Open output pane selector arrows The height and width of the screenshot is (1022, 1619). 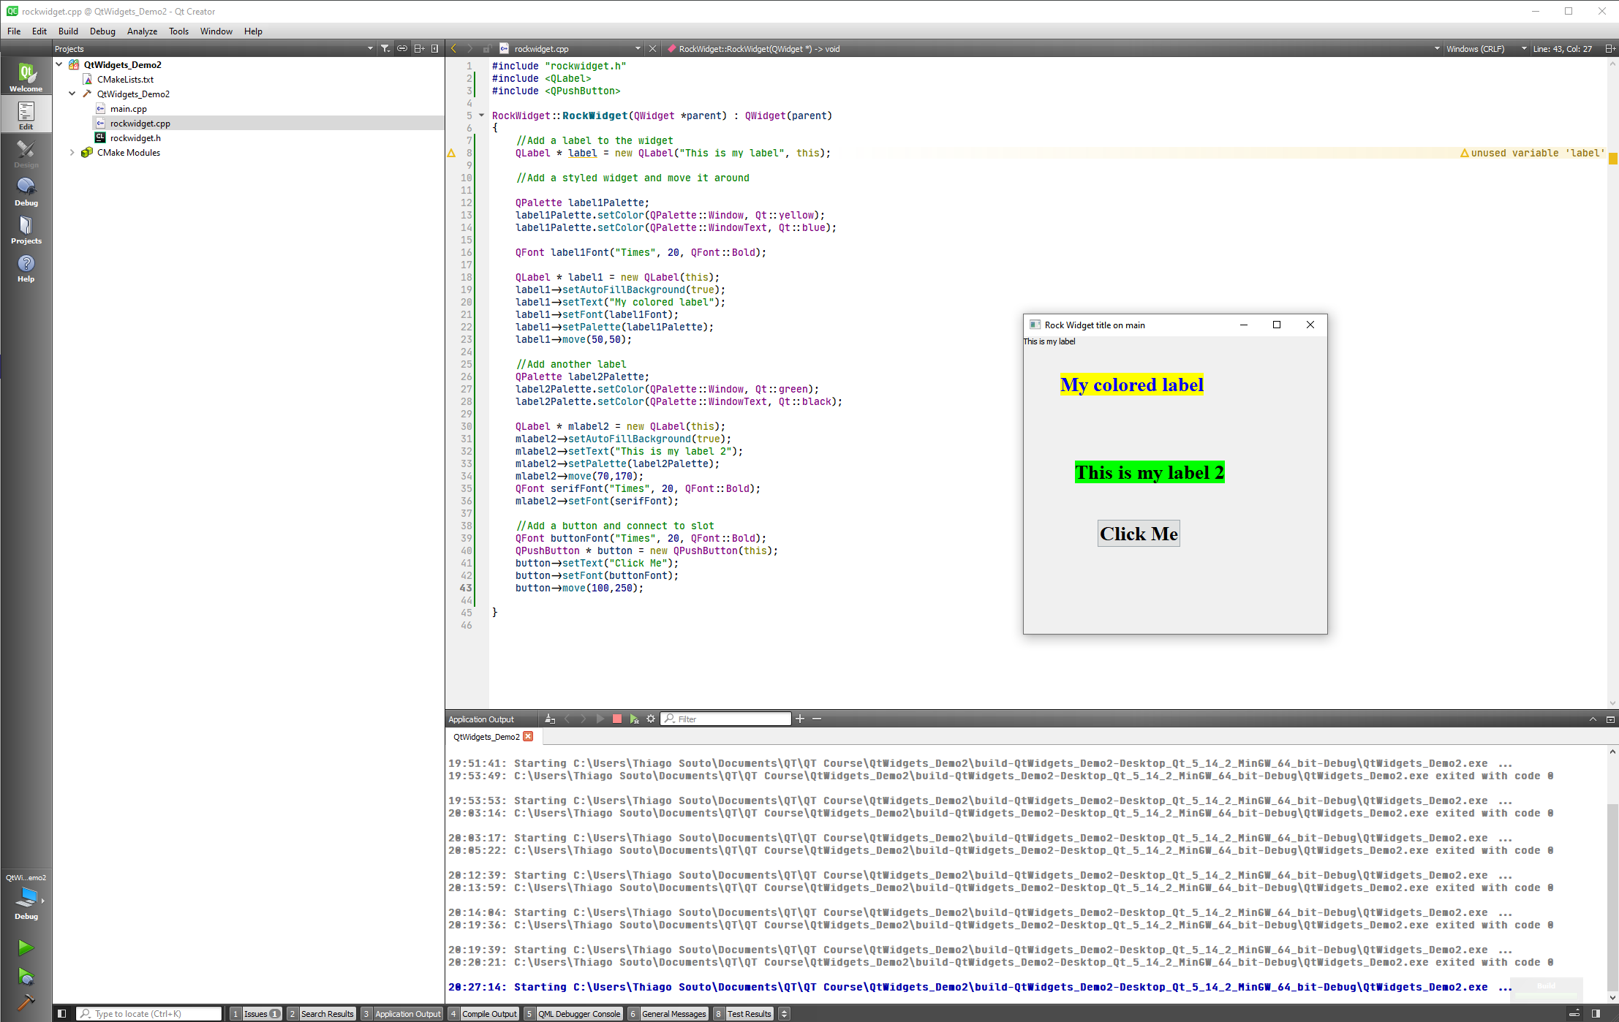(784, 1013)
